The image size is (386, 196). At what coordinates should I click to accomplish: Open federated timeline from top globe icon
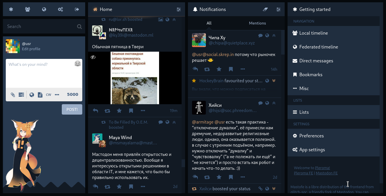44,9
